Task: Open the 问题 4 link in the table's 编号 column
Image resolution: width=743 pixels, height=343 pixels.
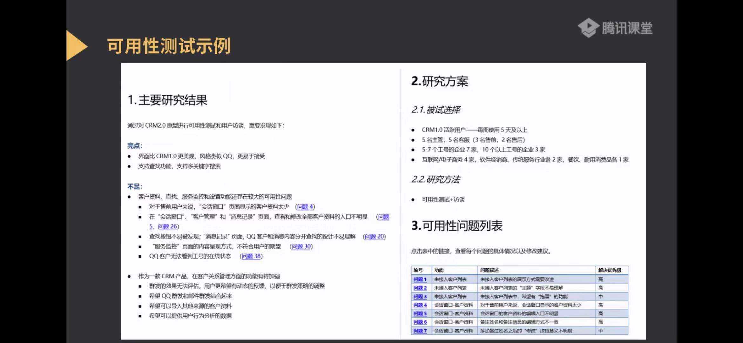Action: [x=420, y=305]
